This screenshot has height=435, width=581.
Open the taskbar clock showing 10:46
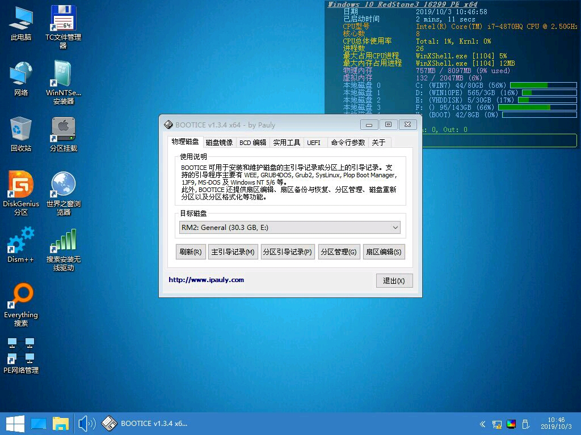[556, 423]
